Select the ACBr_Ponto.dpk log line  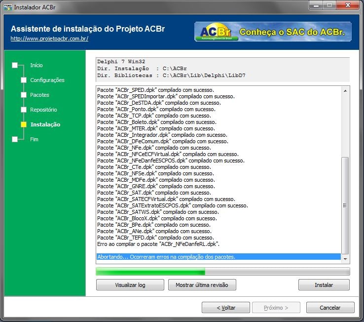point(156,109)
